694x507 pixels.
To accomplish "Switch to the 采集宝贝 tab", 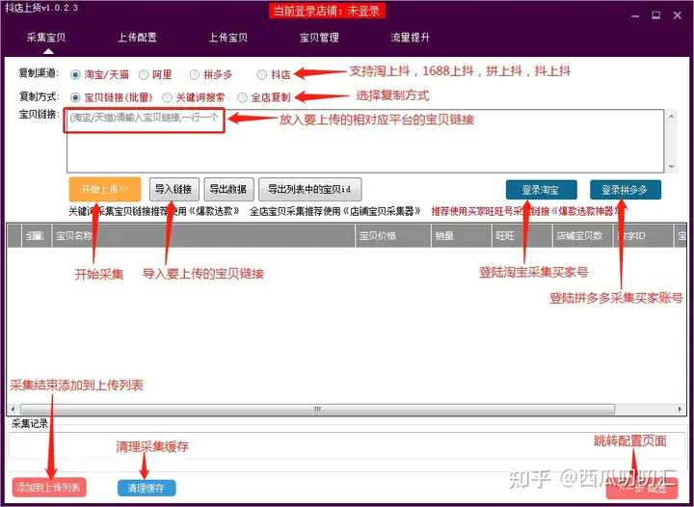I will point(46,38).
